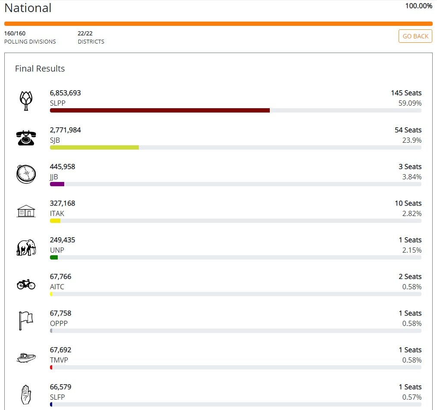This screenshot has width=437, height=410.
Task: Click the SJB telephone party icon
Action: pos(26,138)
